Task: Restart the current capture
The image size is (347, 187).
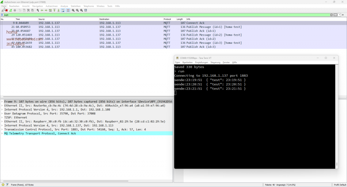Action: pos(11,11)
